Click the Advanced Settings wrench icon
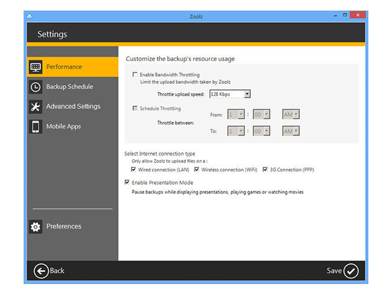This screenshot has width=392, height=294. (x=36, y=107)
